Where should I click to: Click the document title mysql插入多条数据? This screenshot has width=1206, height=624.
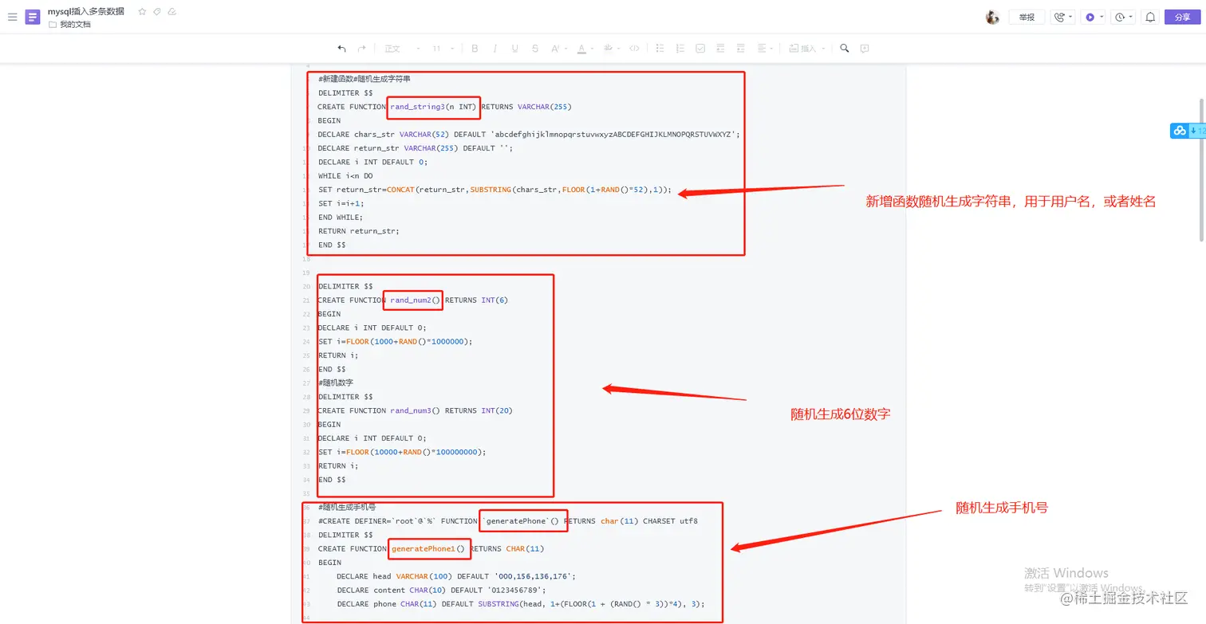tap(86, 11)
